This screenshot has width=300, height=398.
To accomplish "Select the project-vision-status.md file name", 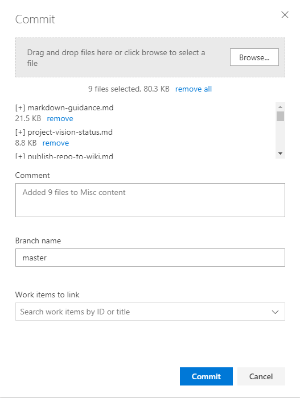I will [x=70, y=132].
